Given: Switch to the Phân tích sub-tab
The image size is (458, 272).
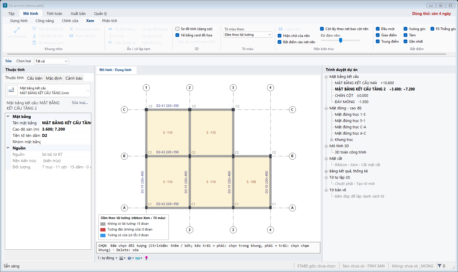Looking at the screenshot, I should (110, 21).
